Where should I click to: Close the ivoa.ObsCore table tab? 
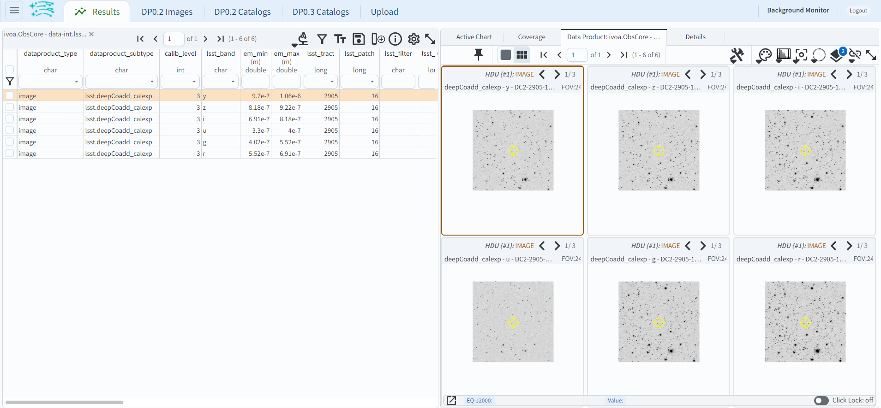pyautogui.click(x=91, y=34)
